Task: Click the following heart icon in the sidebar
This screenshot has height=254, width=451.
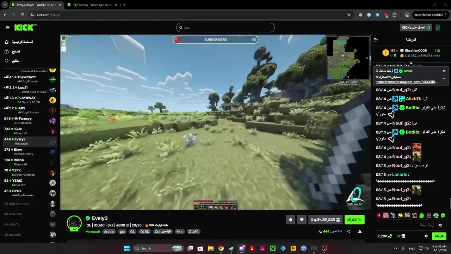Action: tap(6, 61)
